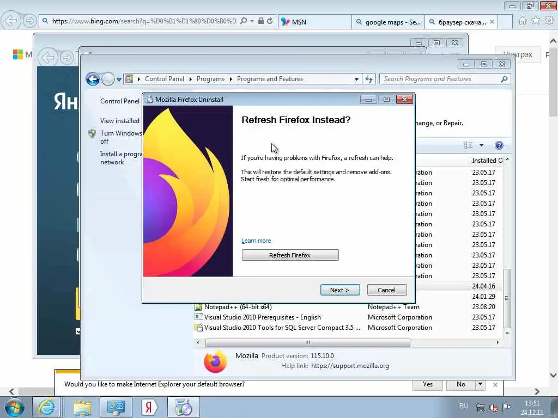
Task: Click the volume tray icon
Action: (494, 408)
